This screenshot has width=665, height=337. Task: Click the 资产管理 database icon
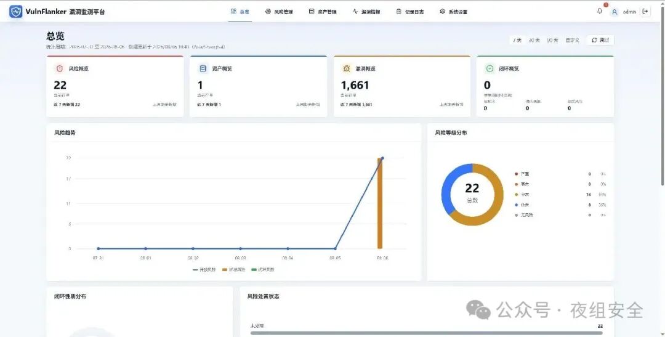(x=312, y=12)
